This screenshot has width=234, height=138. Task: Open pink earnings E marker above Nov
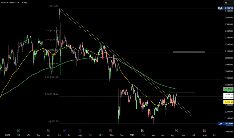[x=110, y=130]
